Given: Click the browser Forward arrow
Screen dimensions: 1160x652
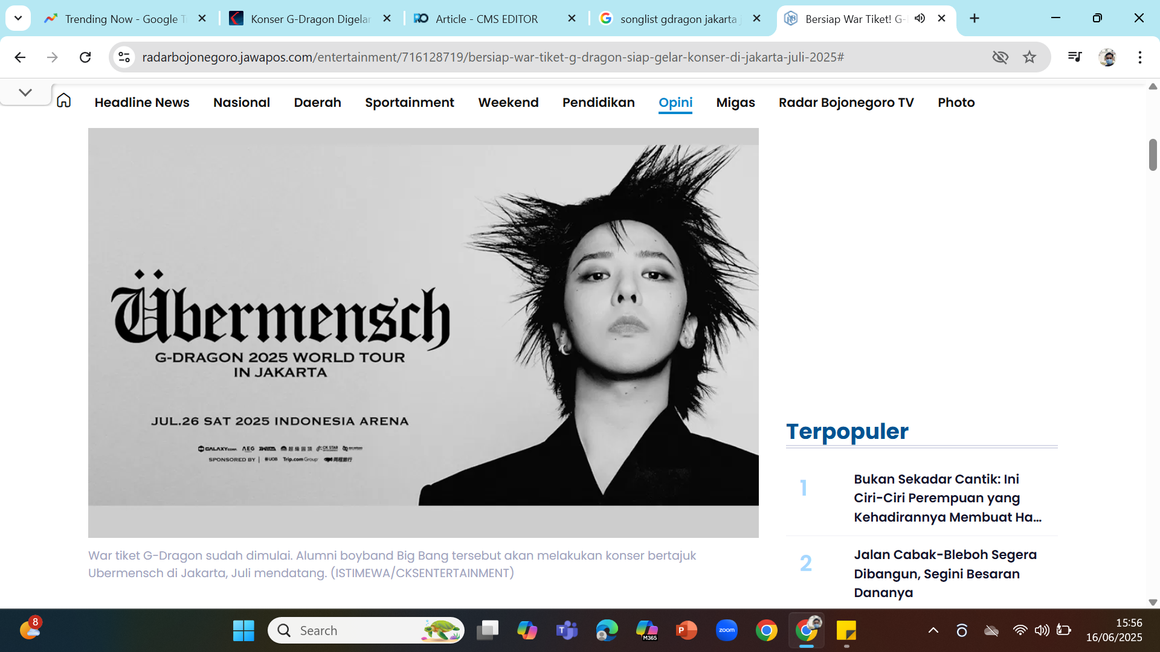Looking at the screenshot, I should tap(53, 57).
